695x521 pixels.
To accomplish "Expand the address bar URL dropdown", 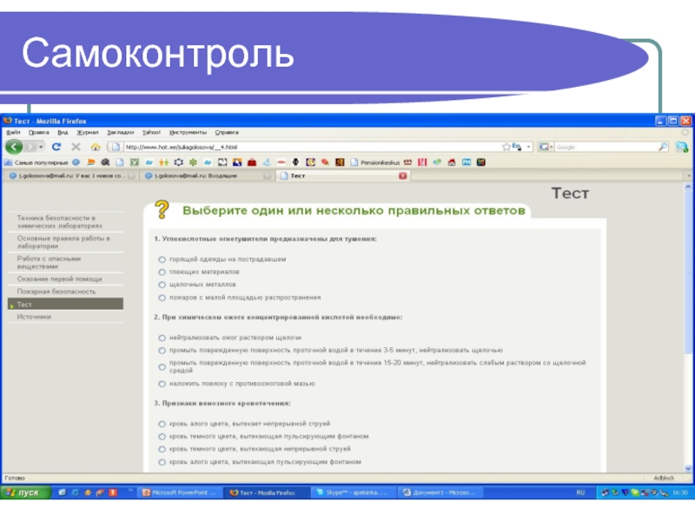I will (x=528, y=147).
